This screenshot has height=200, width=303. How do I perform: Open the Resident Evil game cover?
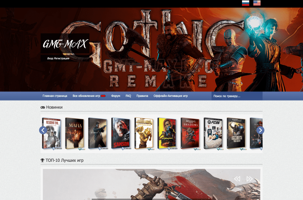pyautogui.click(x=52, y=133)
